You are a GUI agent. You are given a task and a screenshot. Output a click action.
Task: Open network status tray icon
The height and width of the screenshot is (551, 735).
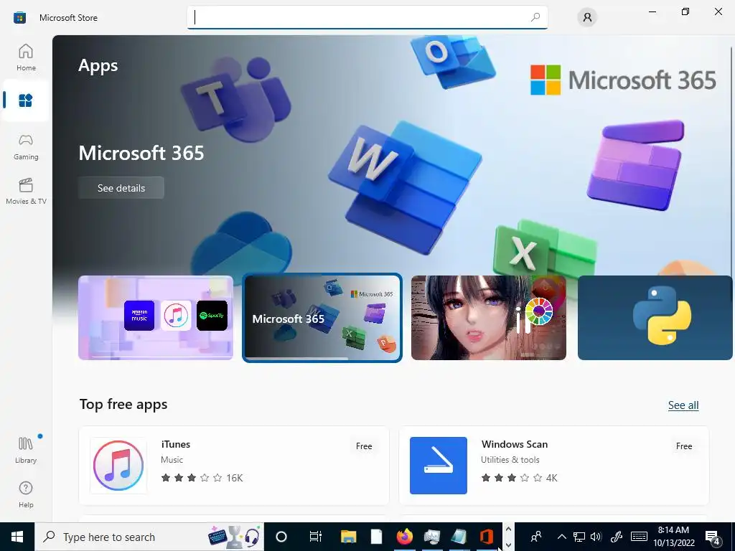click(579, 537)
